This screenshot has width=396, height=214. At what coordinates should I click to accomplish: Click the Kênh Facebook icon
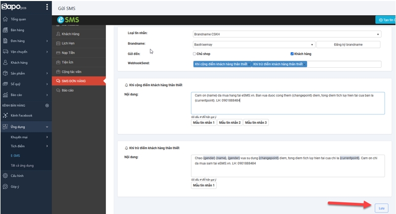point(5,115)
